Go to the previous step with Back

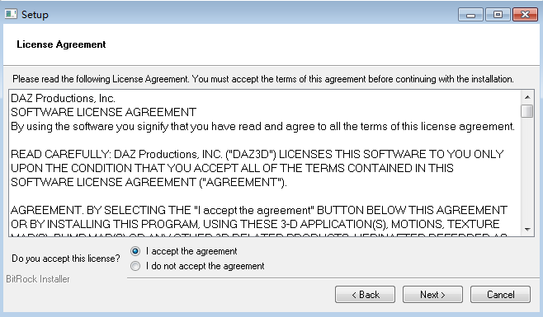click(x=365, y=295)
